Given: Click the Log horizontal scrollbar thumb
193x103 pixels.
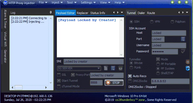Looking at the screenshot, I should [x=18, y=88].
